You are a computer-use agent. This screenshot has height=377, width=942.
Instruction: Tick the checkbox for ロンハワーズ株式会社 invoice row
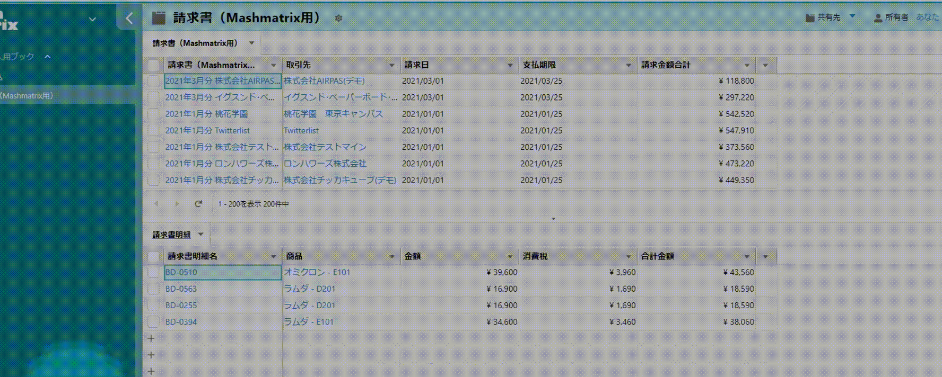(x=154, y=164)
